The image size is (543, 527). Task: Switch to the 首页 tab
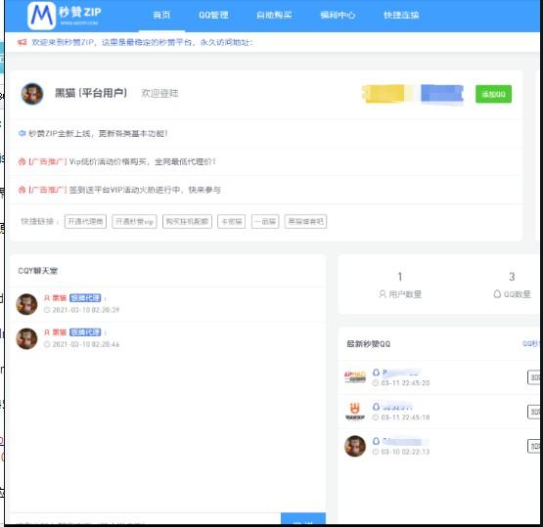pos(161,15)
